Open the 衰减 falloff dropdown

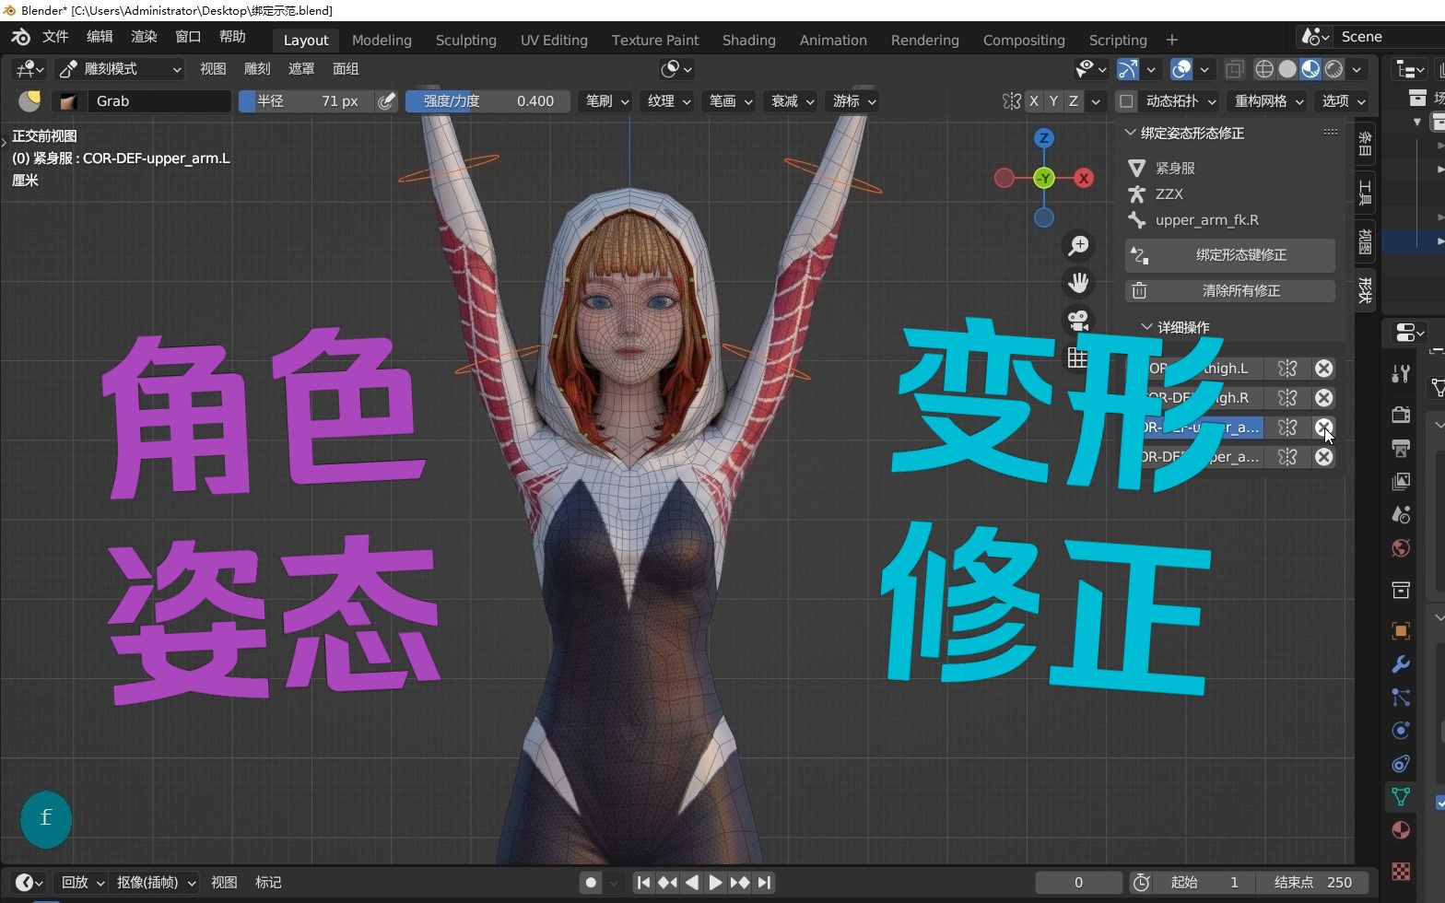point(791,101)
